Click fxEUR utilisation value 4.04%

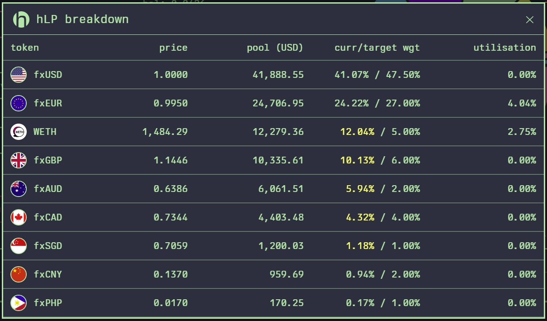coord(522,103)
